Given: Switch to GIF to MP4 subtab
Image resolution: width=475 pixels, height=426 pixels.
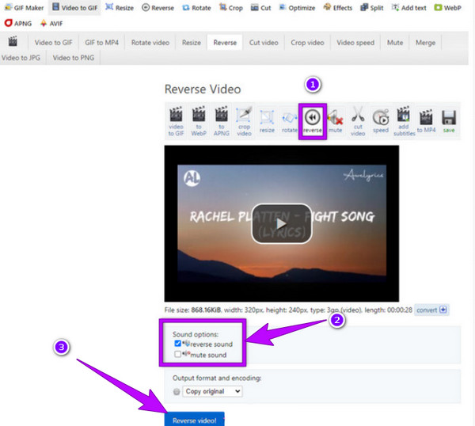Looking at the screenshot, I should (x=101, y=43).
